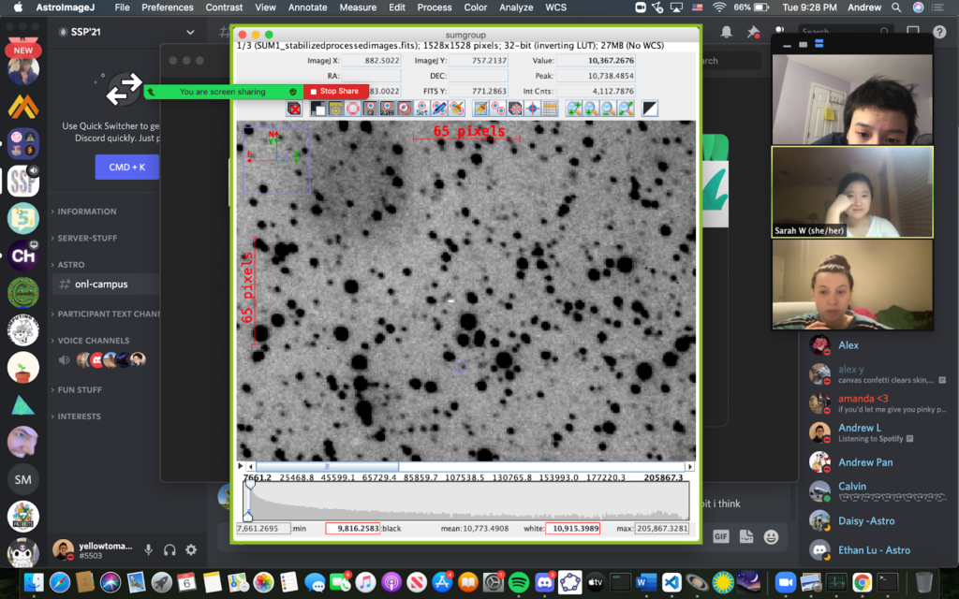959x599 pixels.
Task: Collapse the VOICE CHANNELS category
Action: point(93,341)
